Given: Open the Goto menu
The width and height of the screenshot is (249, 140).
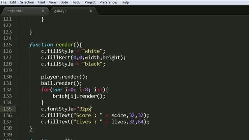Looking at the screenshot, I should click(64, 2).
